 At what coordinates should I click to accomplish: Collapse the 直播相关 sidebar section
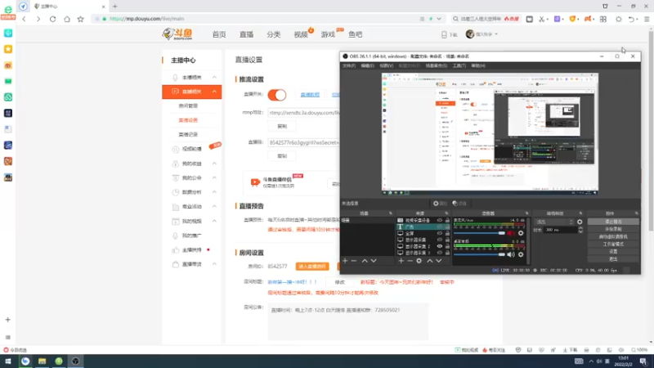coord(214,92)
